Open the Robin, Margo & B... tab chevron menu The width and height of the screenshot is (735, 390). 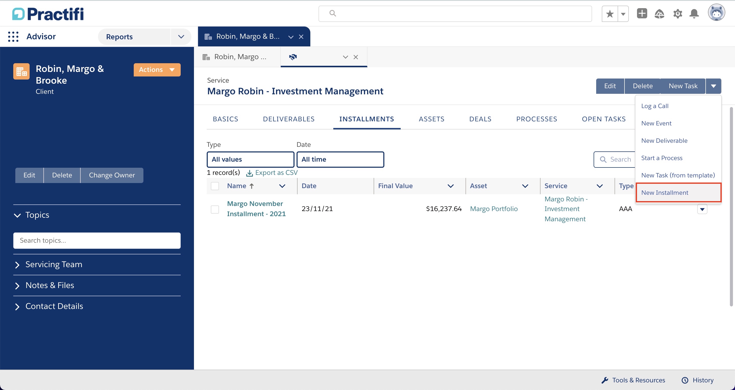(x=291, y=37)
